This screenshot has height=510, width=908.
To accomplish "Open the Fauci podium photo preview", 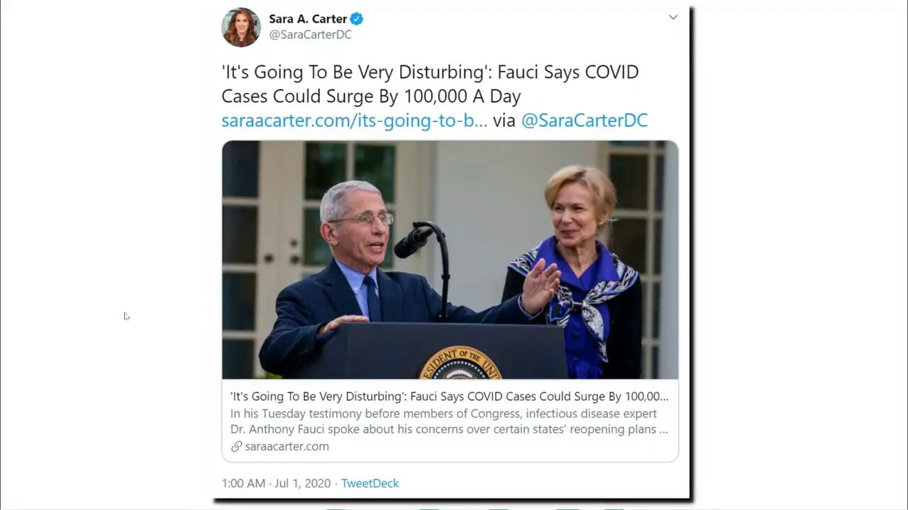I will pyautogui.click(x=450, y=260).
